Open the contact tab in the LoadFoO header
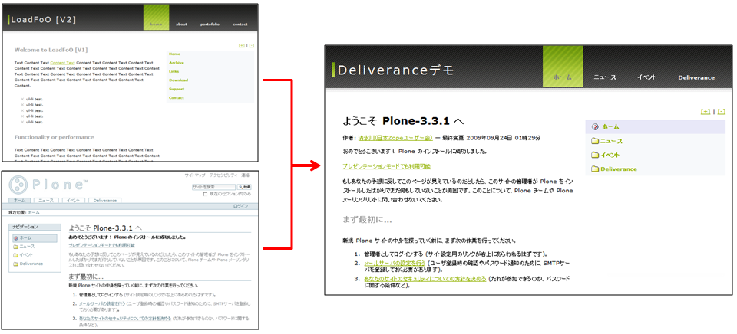The width and height of the screenshot is (737, 334). pyautogui.click(x=240, y=24)
